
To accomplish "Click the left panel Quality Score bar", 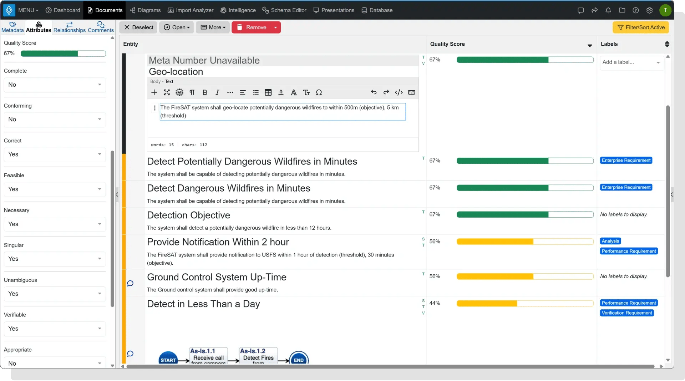I will click(x=63, y=54).
